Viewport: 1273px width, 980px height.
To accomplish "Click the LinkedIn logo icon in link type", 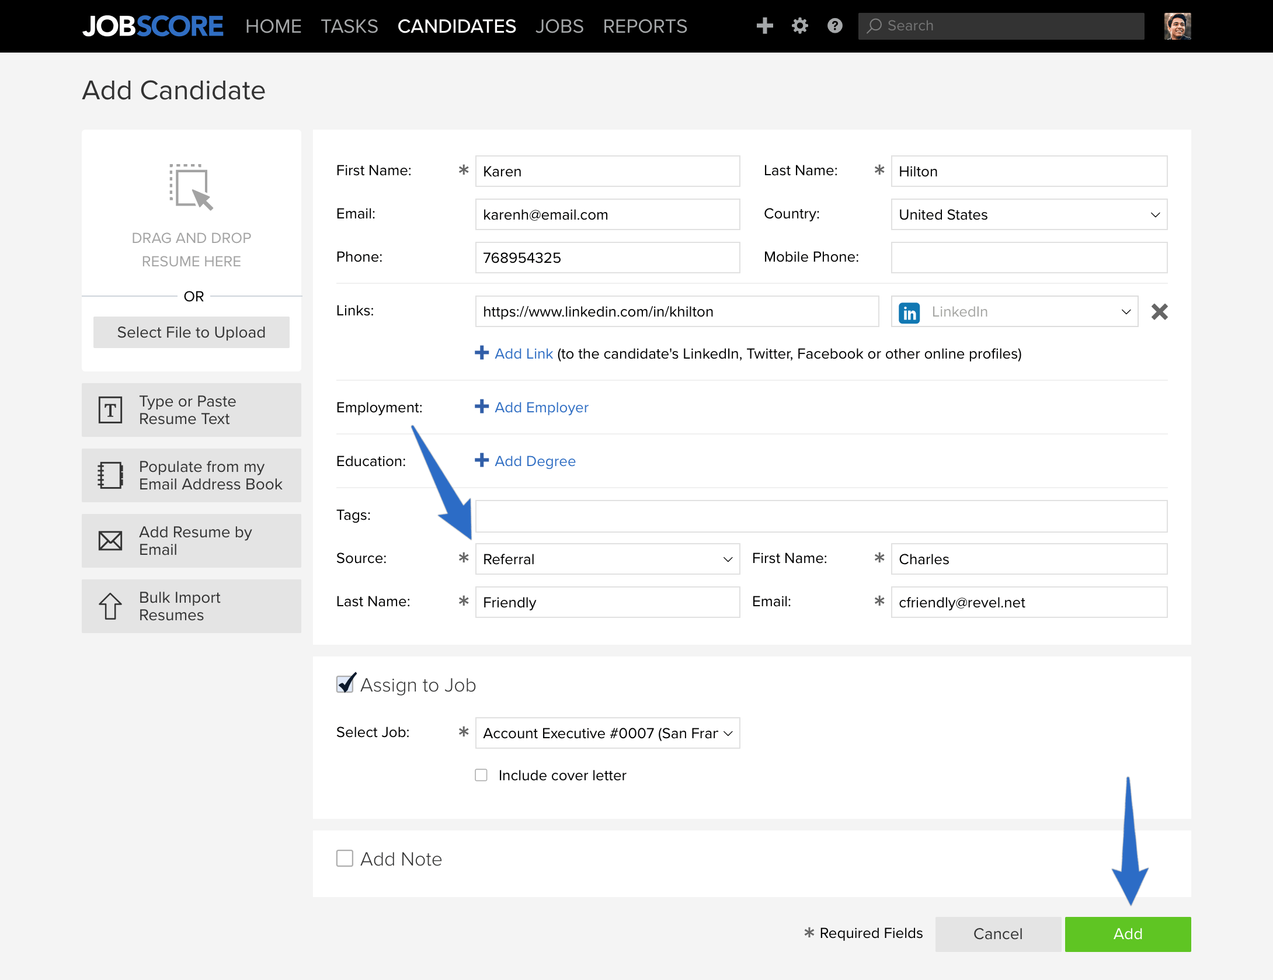I will (909, 312).
